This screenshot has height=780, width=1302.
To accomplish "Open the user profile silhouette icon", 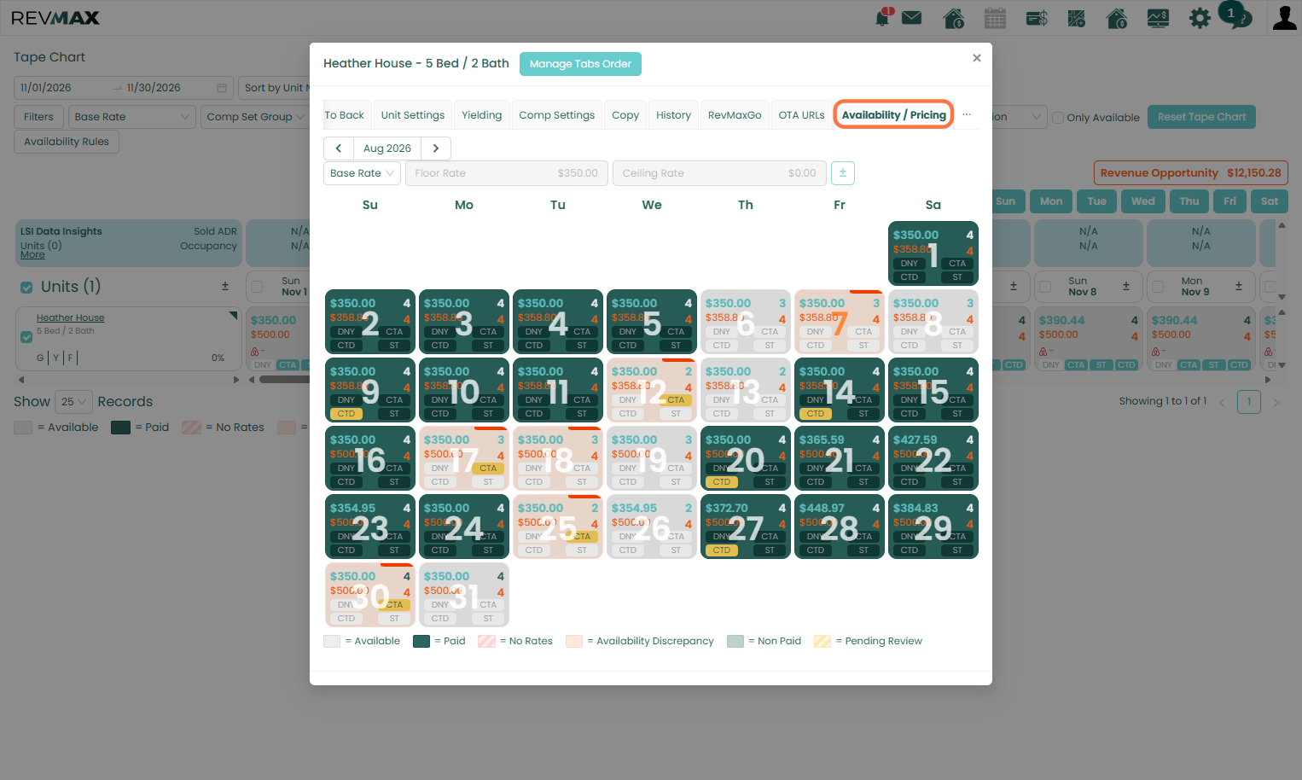I will pyautogui.click(x=1284, y=18).
